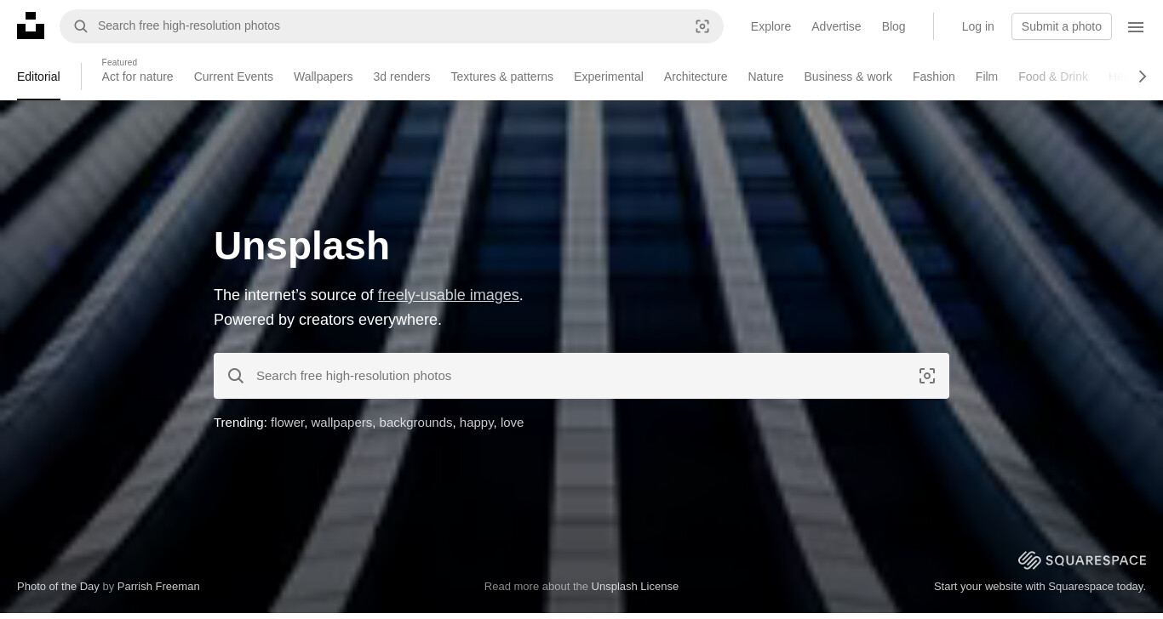Search trending term wallpapers
The width and height of the screenshot is (1163, 619).
point(341,423)
